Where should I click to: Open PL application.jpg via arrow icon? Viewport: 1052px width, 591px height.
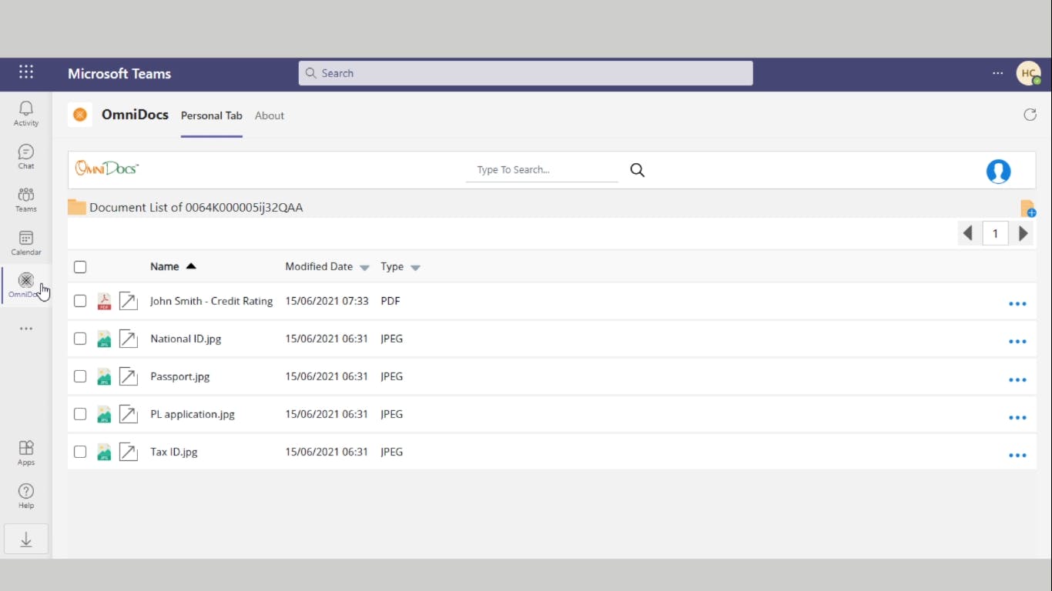pyautogui.click(x=129, y=414)
